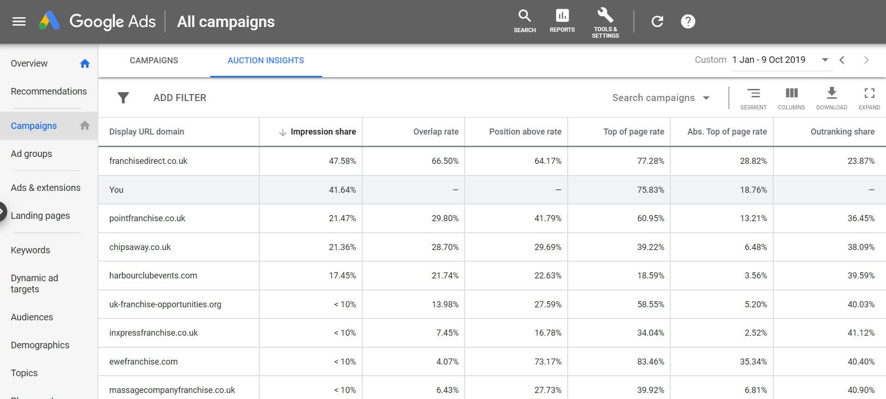Viewport: 886px width, 399px height.
Task: Open the Help question mark icon
Action: tap(688, 21)
